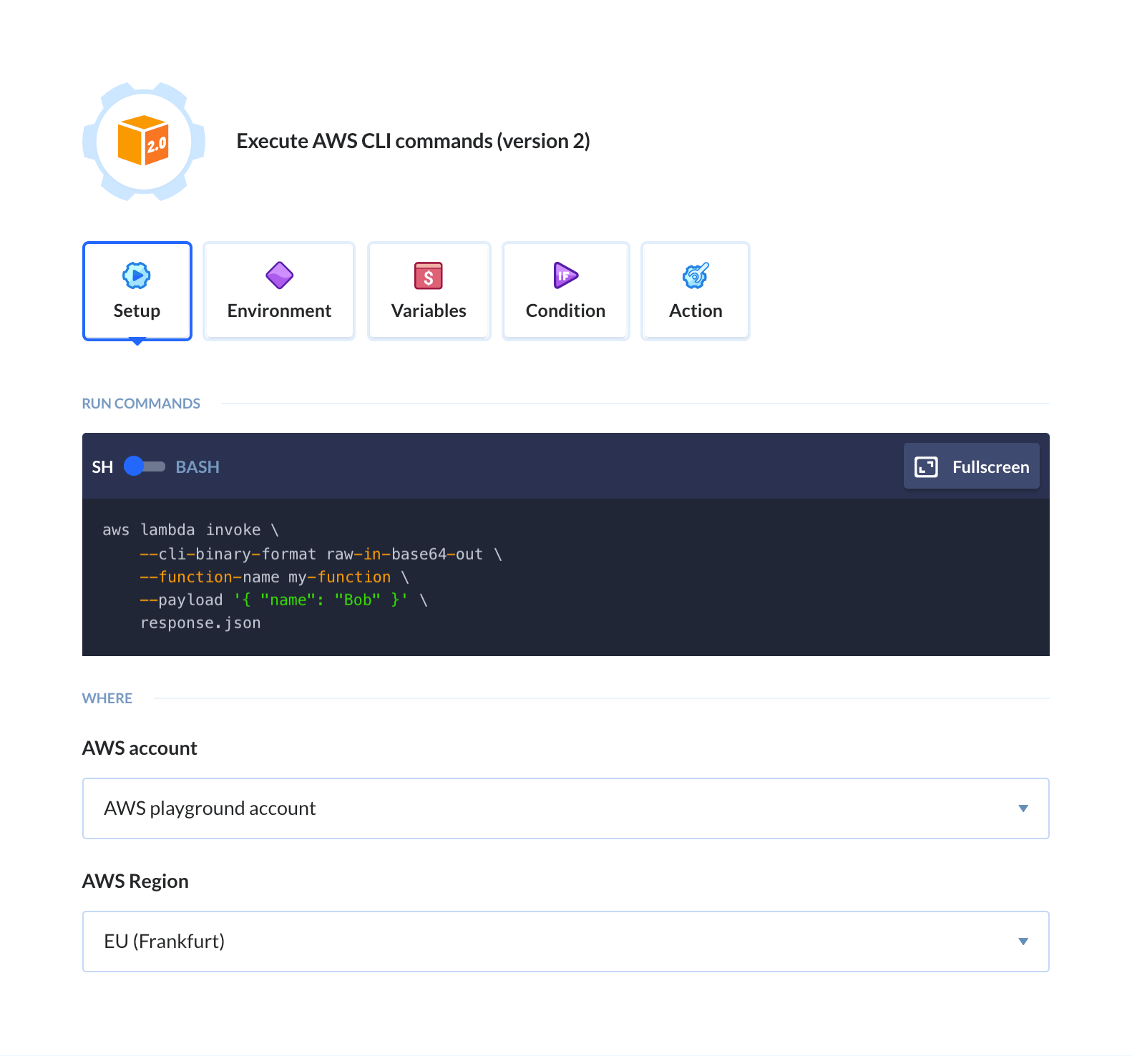Screen dimensions: 1132x1056
Task: Open the editor in Fullscreen
Action: pos(972,466)
